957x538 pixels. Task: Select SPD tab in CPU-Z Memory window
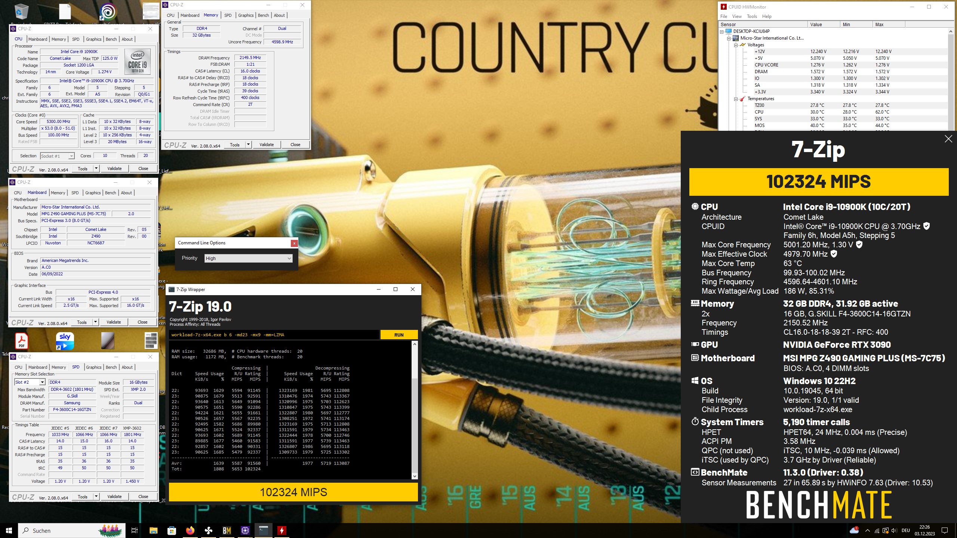pos(228,15)
